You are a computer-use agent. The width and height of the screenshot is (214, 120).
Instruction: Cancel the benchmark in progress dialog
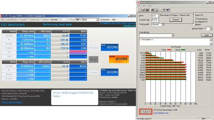(x=176, y=20)
